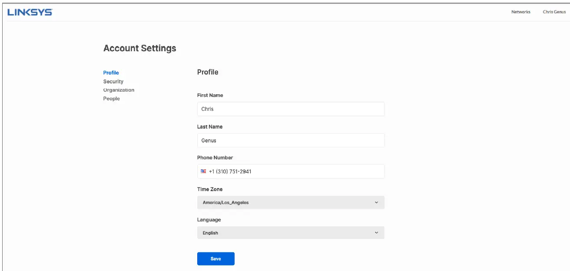Click the phone number text field
Image resolution: width=570 pixels, height=271 pixels.
[295, 172]
